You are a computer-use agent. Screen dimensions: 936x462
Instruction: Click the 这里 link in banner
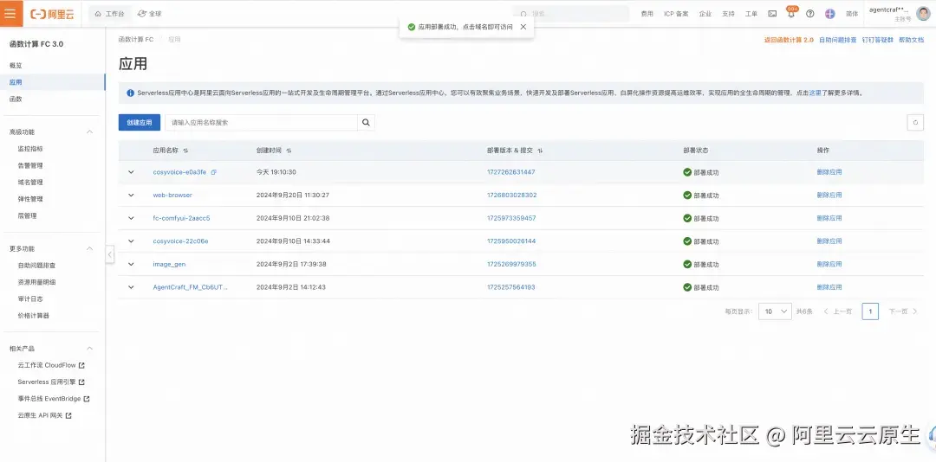815,93
